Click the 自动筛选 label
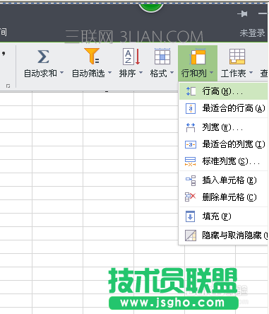This screenshot has height=314, width=269. [x=88, y=74]
